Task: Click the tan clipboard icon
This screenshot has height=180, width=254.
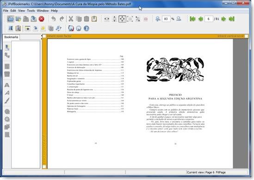Action: click(94, 19)
